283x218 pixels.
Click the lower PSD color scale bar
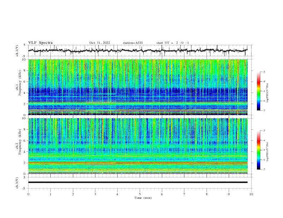point(258,150)
